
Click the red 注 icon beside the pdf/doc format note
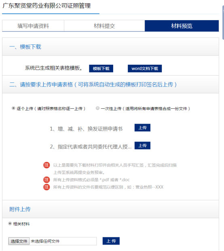[46, 179]
